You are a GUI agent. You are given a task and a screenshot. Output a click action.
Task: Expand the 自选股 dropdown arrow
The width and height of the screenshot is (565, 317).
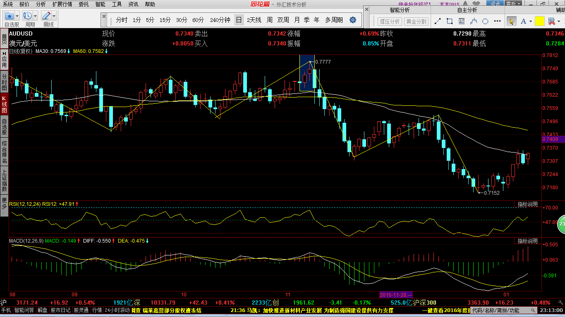pyautogui.click(x=17, y=16)
